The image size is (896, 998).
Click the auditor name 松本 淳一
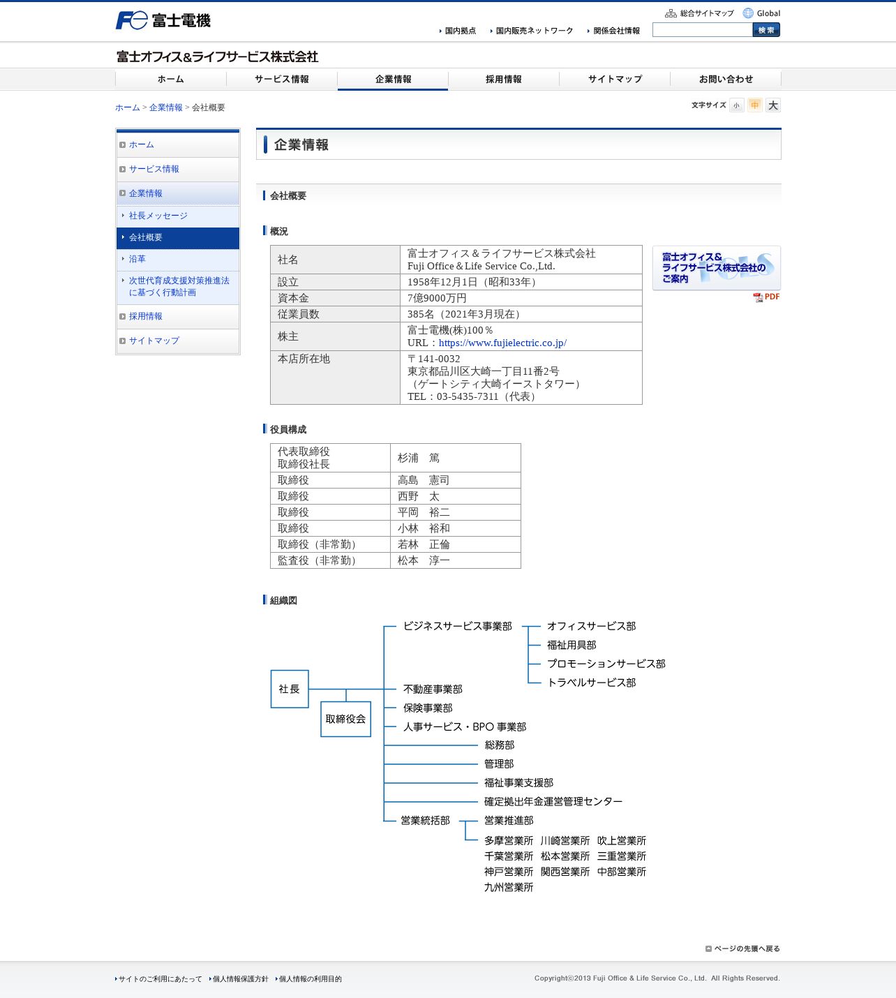(x=424, y=561)
